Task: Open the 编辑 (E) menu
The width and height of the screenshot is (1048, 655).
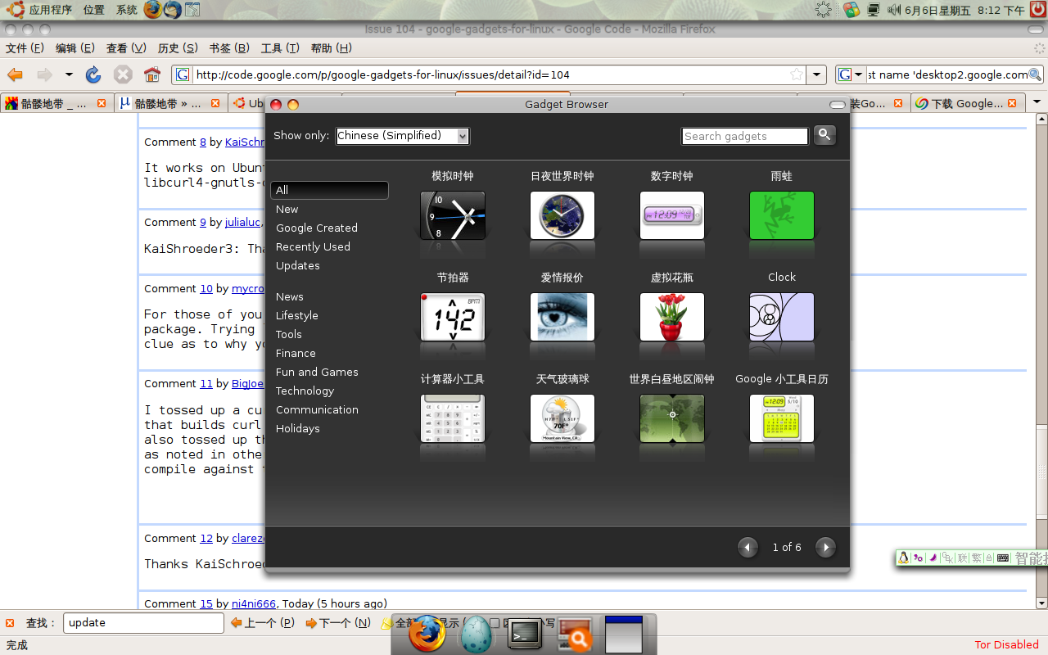Action: (x=75, y=48)
